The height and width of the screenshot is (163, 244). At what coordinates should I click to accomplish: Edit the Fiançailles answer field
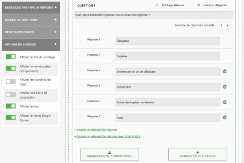[x=168, y=41]
